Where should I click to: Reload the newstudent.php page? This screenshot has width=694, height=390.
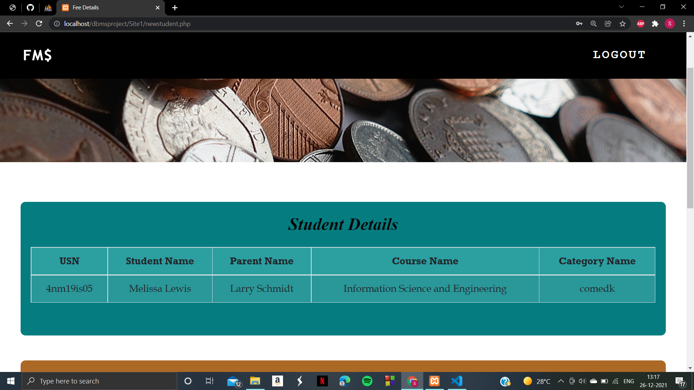(x=39, y=23)
